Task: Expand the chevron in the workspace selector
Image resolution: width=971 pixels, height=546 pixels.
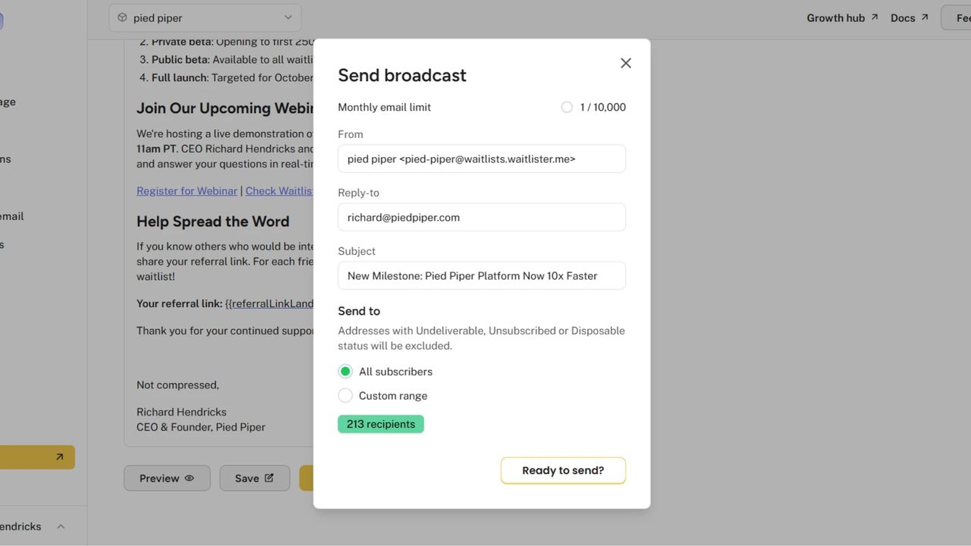Action: (287, 17)
